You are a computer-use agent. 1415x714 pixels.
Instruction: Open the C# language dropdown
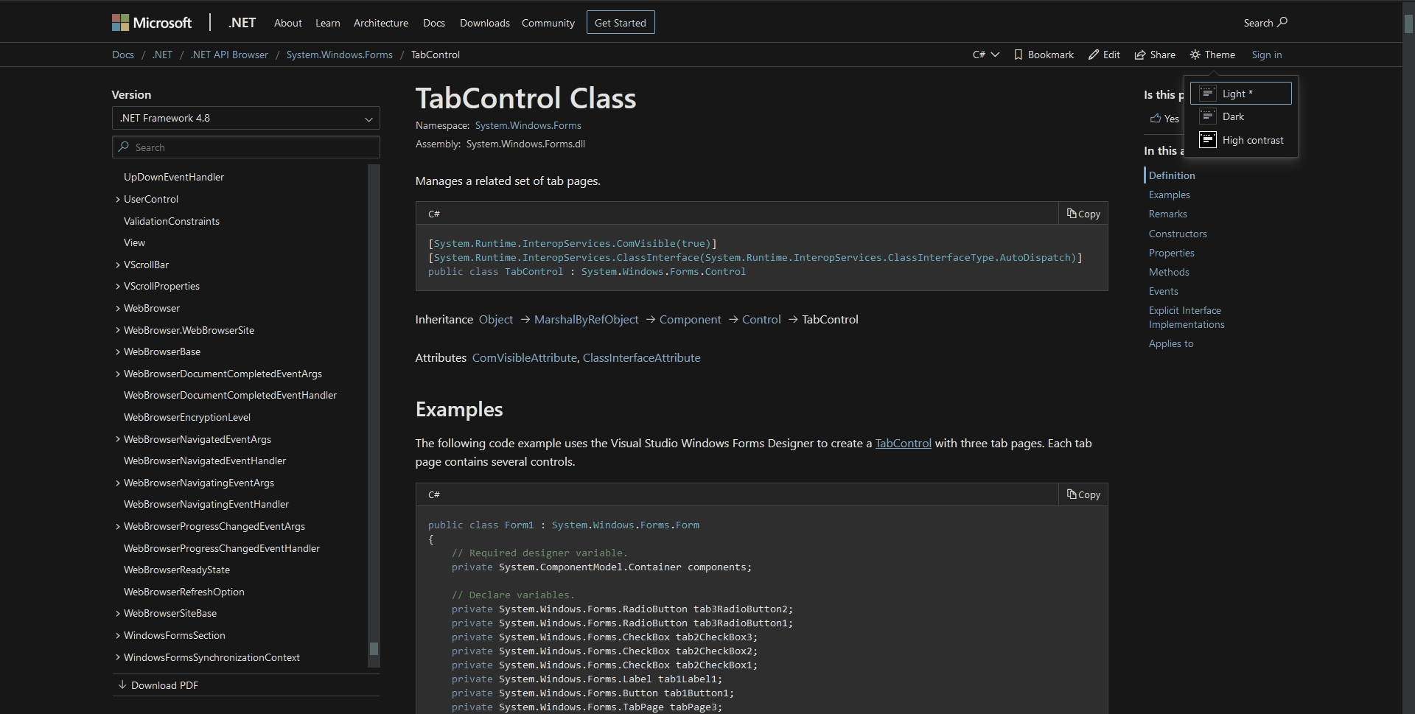(x=986, y=55)
